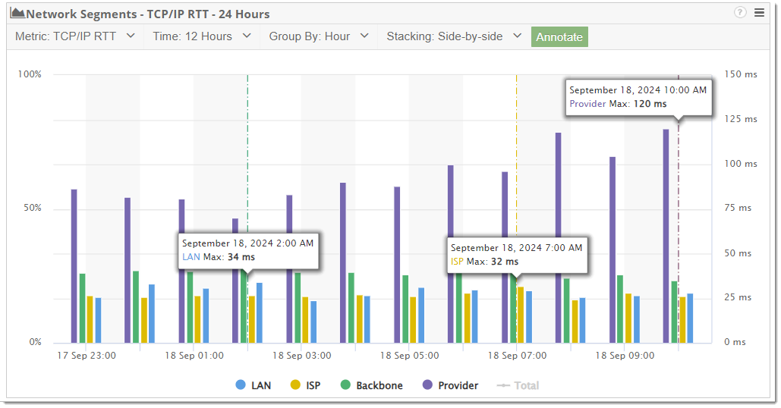Screen dimensions: 781x408
Task: Open the Stacking: Side-by-side dropdown
Action: pyautogui.click(x=454, y=36)
